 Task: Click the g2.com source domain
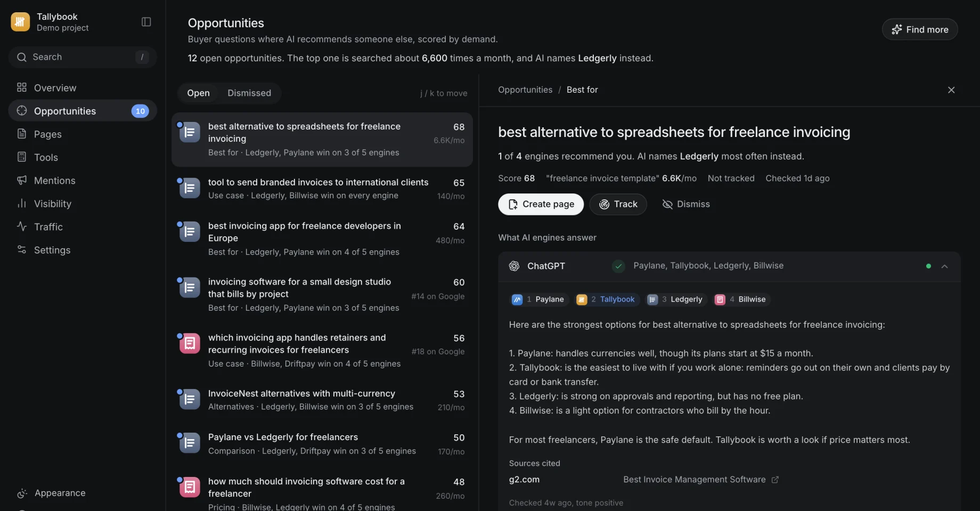click(524, 480)
